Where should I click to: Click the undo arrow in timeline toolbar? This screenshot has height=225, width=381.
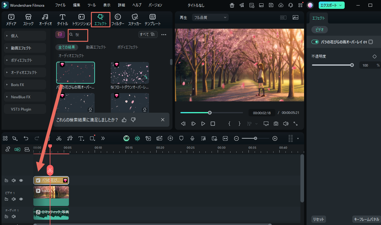(x=26, y=138)
